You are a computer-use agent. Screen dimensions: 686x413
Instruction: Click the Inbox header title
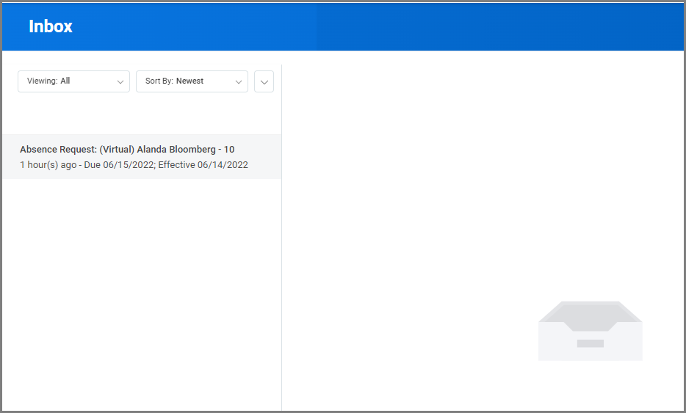[x=51, y=26]
